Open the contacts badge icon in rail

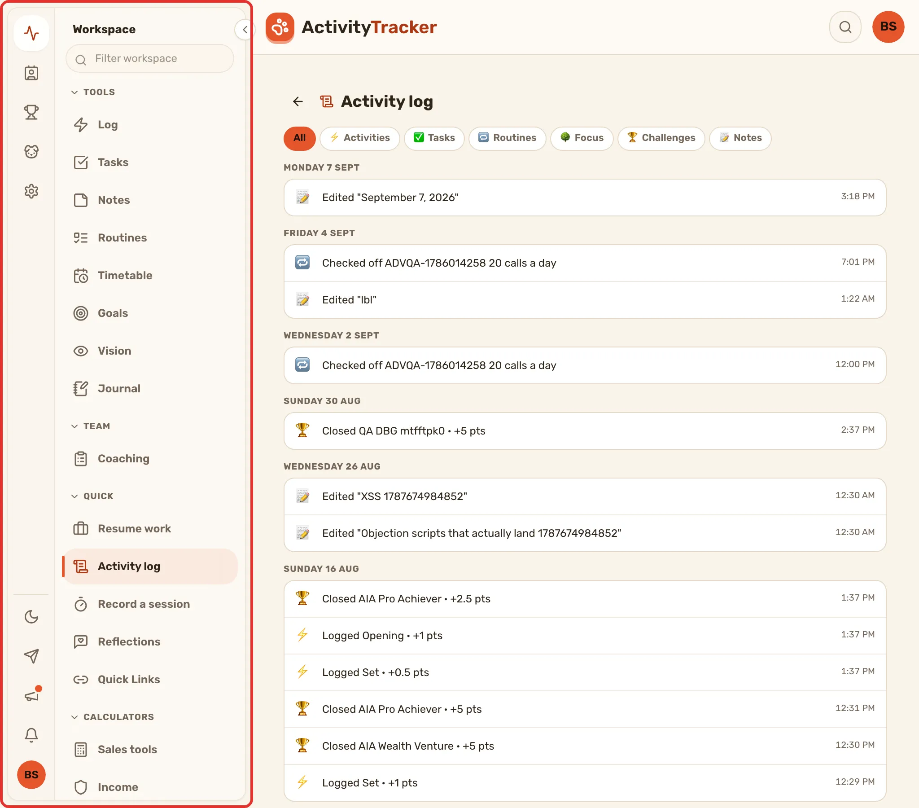[x=31, y=73]
